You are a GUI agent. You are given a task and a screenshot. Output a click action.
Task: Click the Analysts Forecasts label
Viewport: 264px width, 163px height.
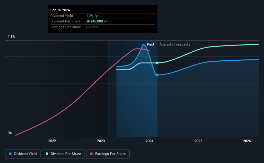175,44
